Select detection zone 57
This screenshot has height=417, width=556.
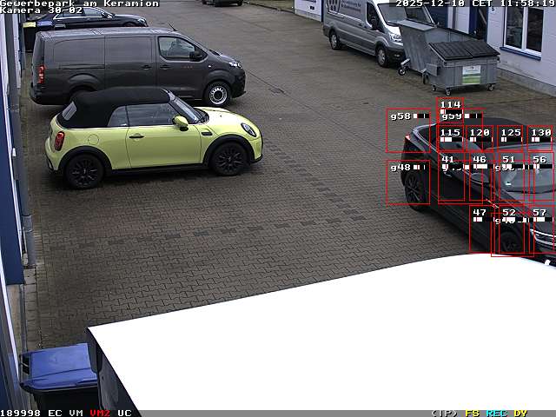click(541, 229)
